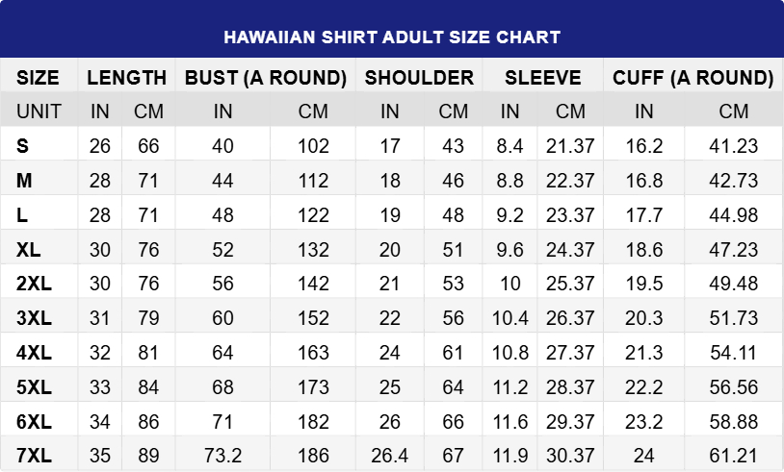The image size is (784, 472).
Task: Click the 61.21 cuff centimeter value
Action: (x=734, y=455)
